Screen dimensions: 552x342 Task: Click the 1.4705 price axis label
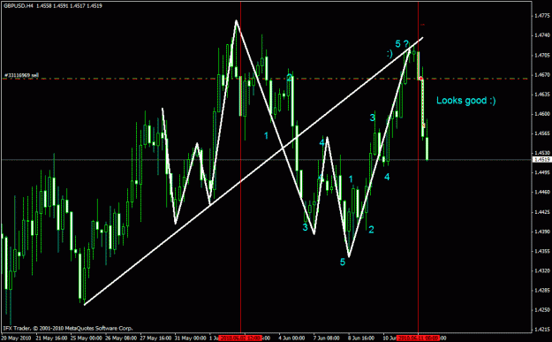click(x=542, y=55)
